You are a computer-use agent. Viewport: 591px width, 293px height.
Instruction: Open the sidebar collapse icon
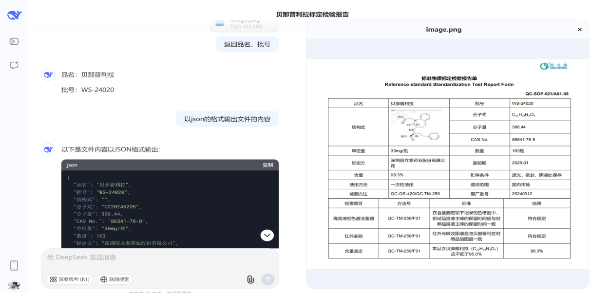tap(13, 42)
